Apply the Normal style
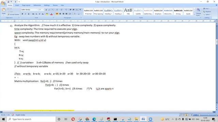This screenshot has height=122, width=218. click(x=88, y=12)
